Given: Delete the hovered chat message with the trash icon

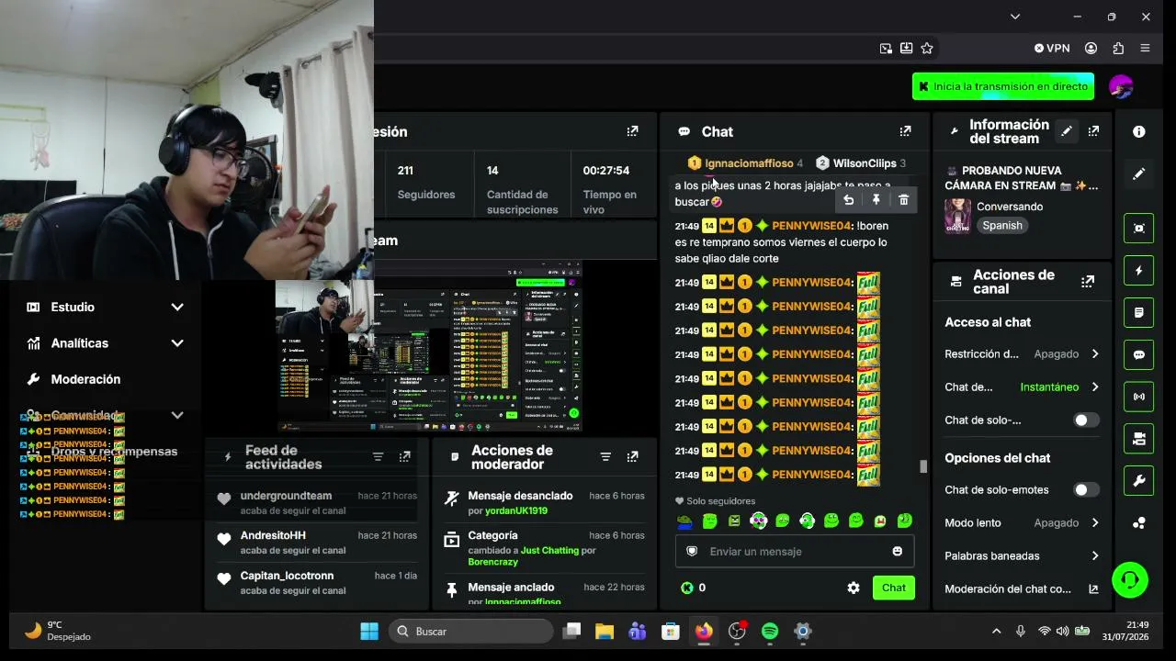Looking at the screenshot, I should (x=904, y=199).
